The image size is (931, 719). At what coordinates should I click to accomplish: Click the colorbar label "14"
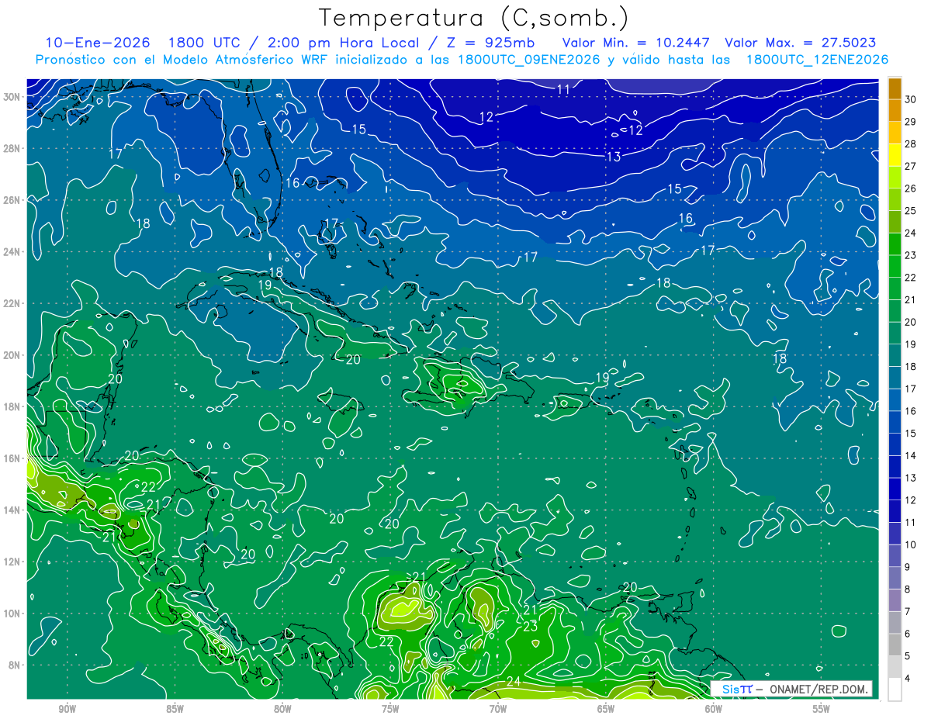pos(911,456)
